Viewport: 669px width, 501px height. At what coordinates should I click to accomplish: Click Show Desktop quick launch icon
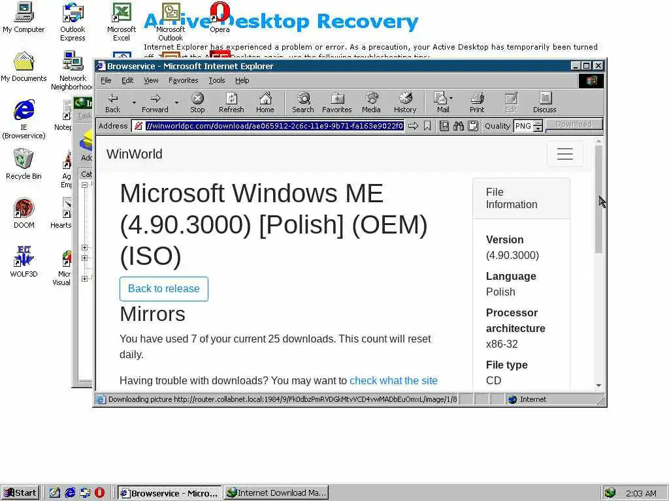(x=55, y=493)
